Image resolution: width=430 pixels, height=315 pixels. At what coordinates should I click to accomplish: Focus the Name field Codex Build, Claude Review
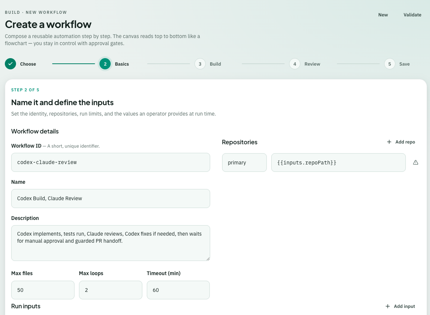click(111, 198)
